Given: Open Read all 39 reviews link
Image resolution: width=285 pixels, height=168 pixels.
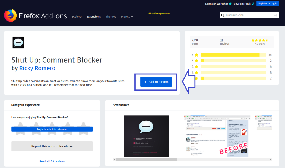Looking at the screenshot, I should tap(52, 161).
